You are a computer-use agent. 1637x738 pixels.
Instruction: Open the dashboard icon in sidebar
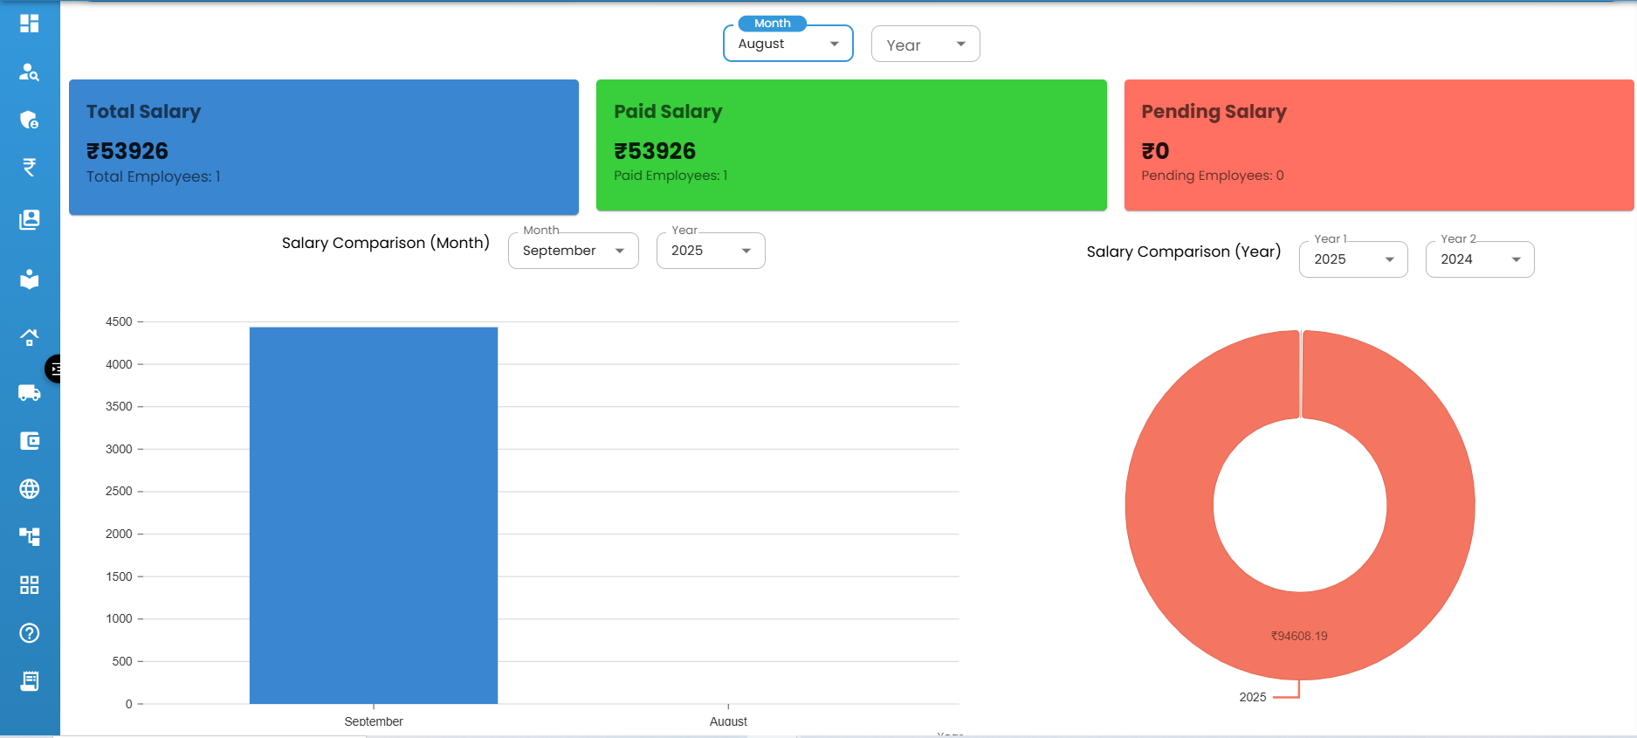tap(30, 24)
